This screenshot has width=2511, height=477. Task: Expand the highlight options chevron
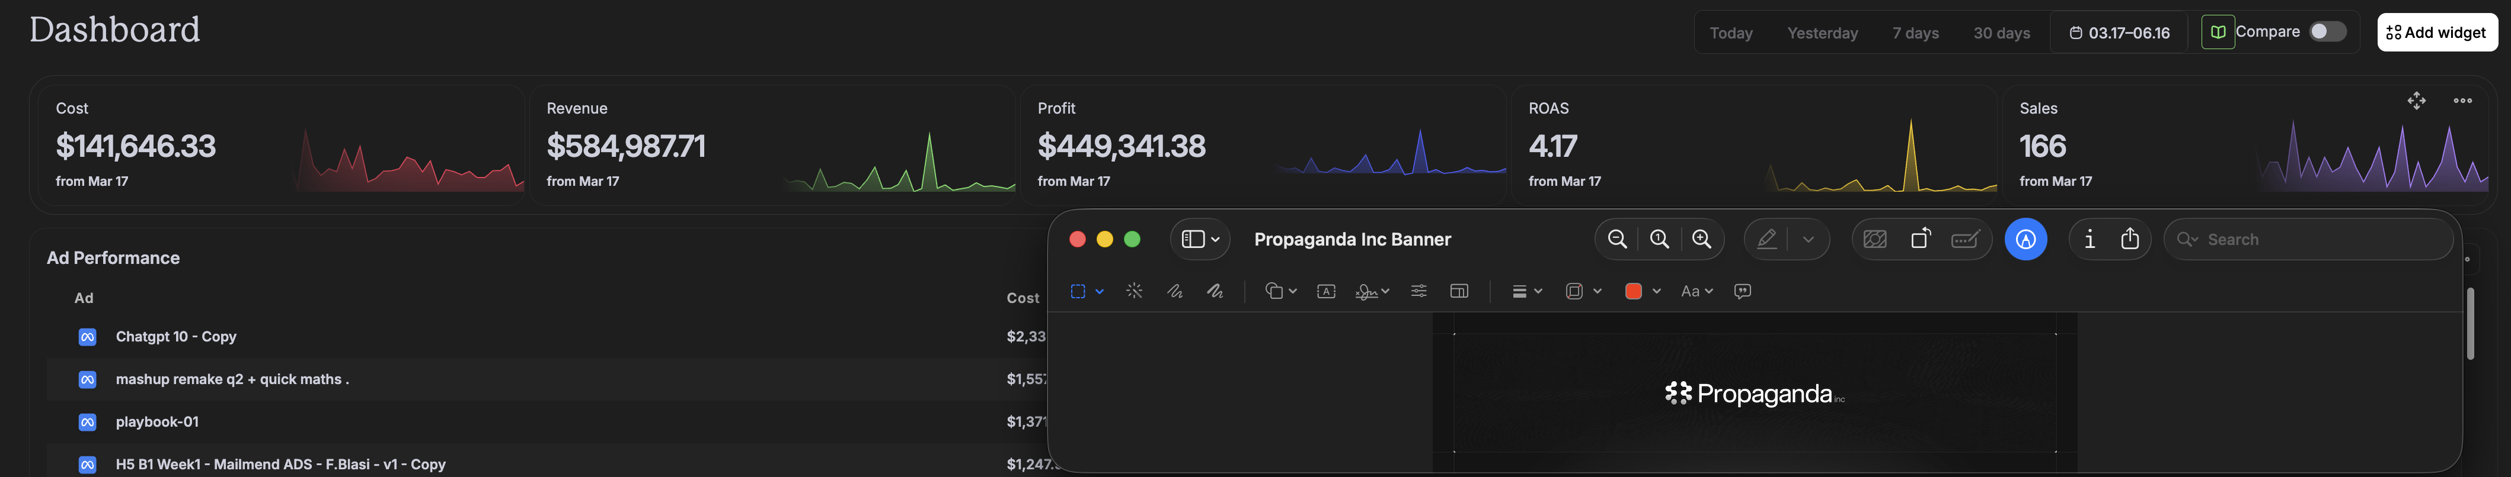(x=1808, y=240)
